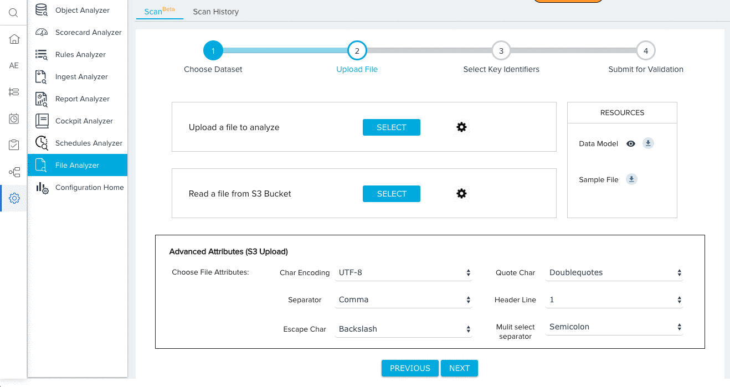Click NEXT to continue the scan
The width and height of the screenshot is (730, 387).
click(x=459, y=368)
